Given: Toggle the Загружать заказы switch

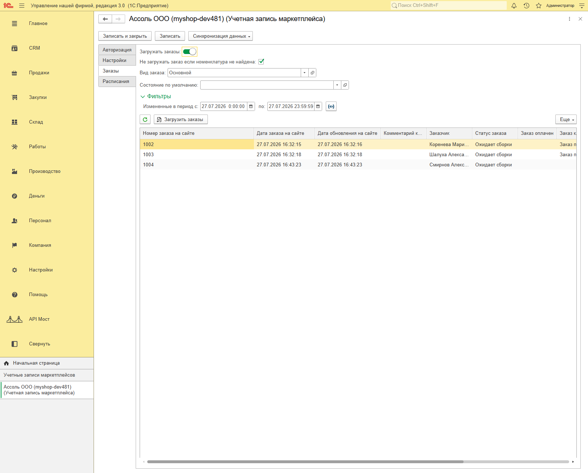Looking at the screenshot, I should (x=189, y=51).
